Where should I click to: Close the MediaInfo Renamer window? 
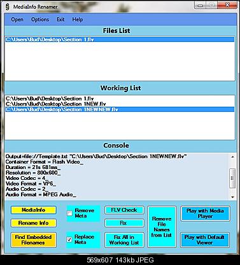click(x=227, y=5)
